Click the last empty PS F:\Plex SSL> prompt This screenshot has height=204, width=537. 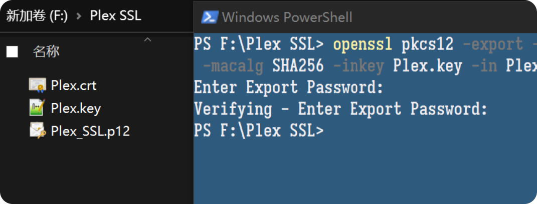coord(259,131)
